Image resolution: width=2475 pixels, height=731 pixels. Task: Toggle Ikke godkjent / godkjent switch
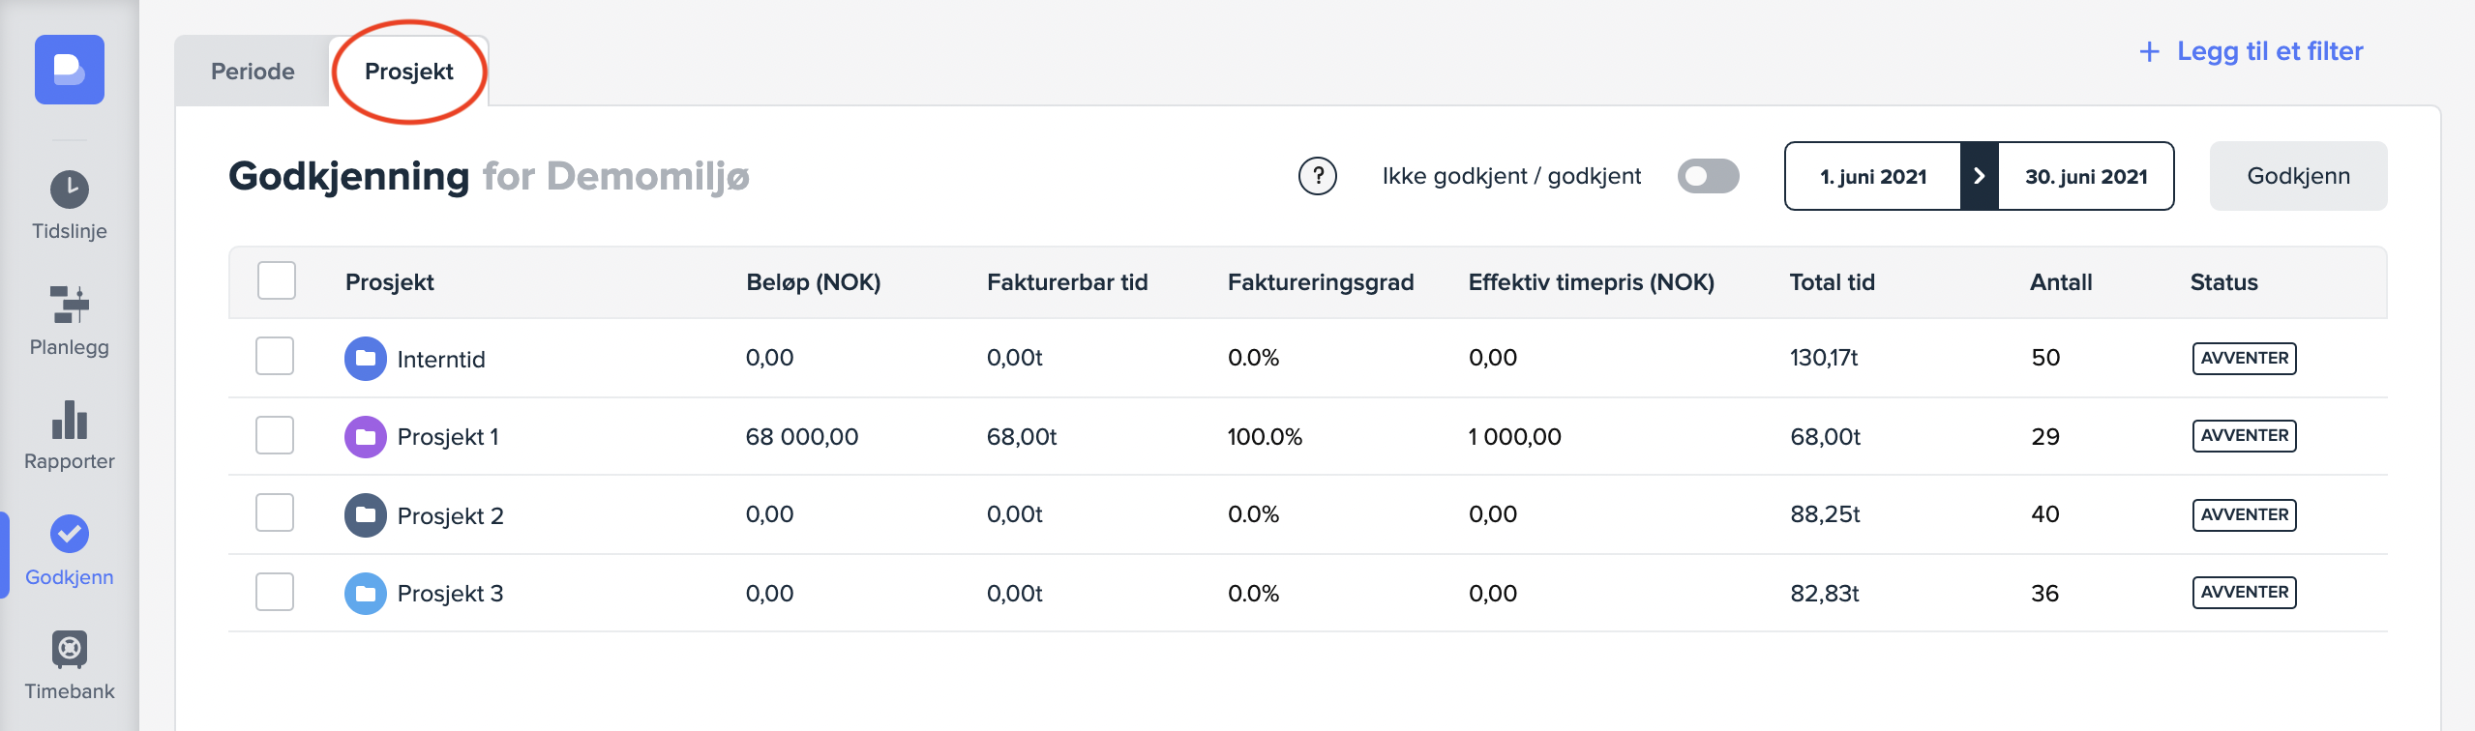(1708, 176)
